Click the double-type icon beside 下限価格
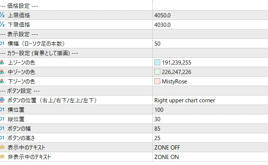This screenshot has height=165, width=268. tap(2, 25)
